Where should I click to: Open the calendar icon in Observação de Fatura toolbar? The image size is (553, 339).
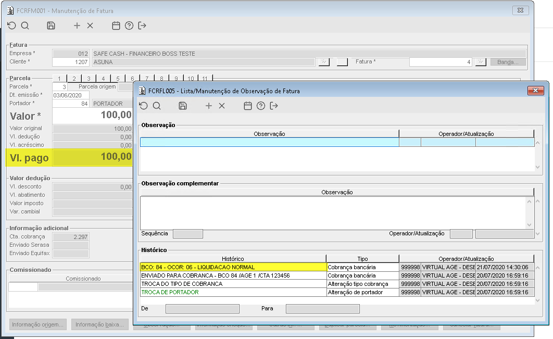point(248,106)
